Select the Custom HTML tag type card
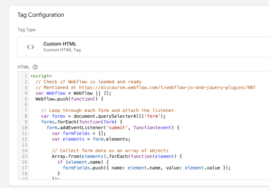This screenshot has width=269, height=188. 143,47
